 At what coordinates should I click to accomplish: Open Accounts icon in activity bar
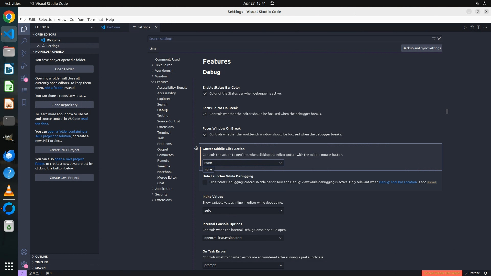pyautogui.click(x=24, y=252)
